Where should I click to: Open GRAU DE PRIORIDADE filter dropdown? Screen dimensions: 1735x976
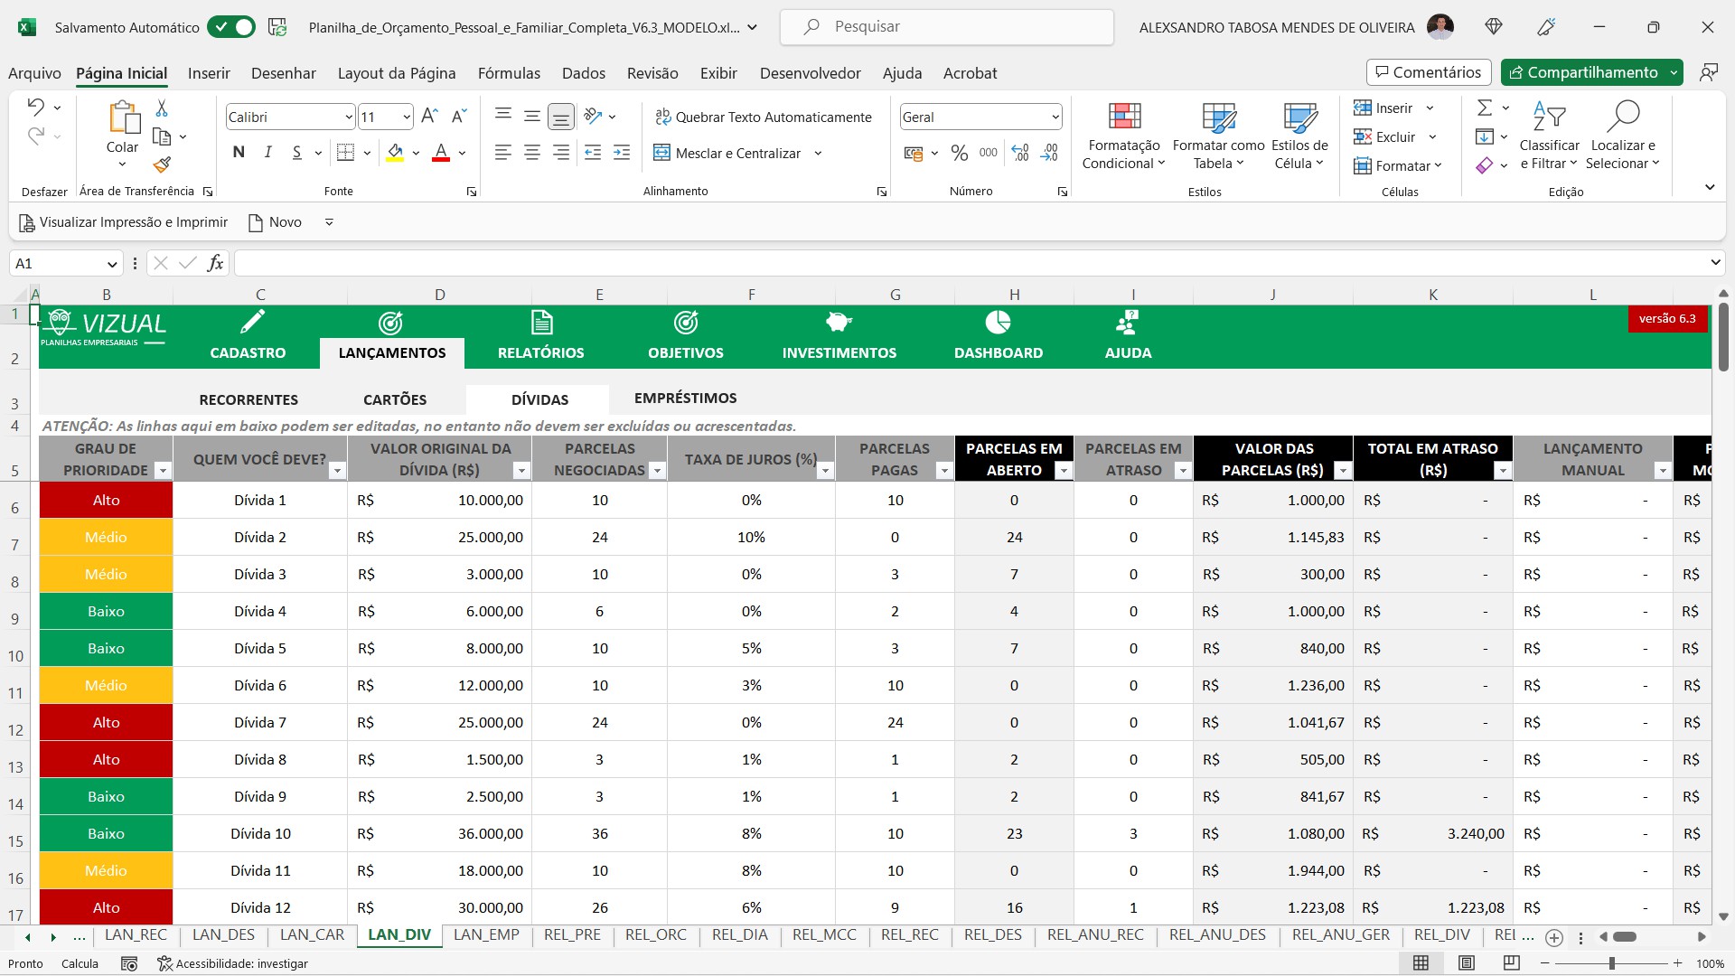[x=163, y=471]
